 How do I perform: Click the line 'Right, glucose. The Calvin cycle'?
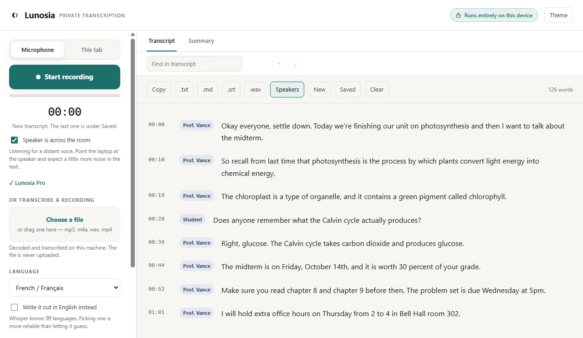pyautogui.click(x=343, y=244)
